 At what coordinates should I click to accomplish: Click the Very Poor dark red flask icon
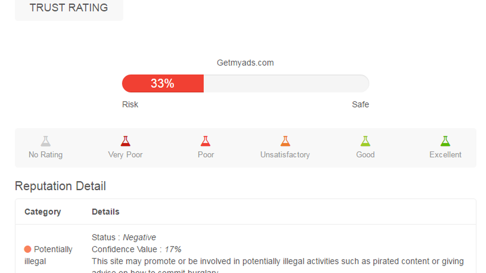125,141
